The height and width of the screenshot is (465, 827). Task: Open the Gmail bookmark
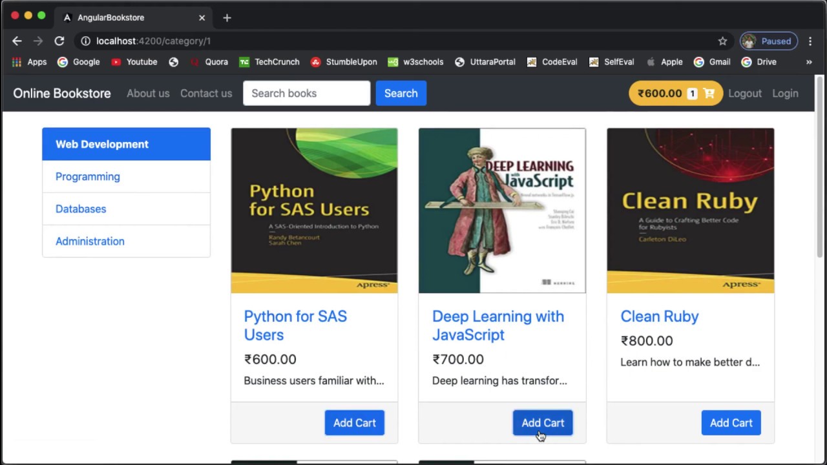pyautogui.click(x=712, y=62)
